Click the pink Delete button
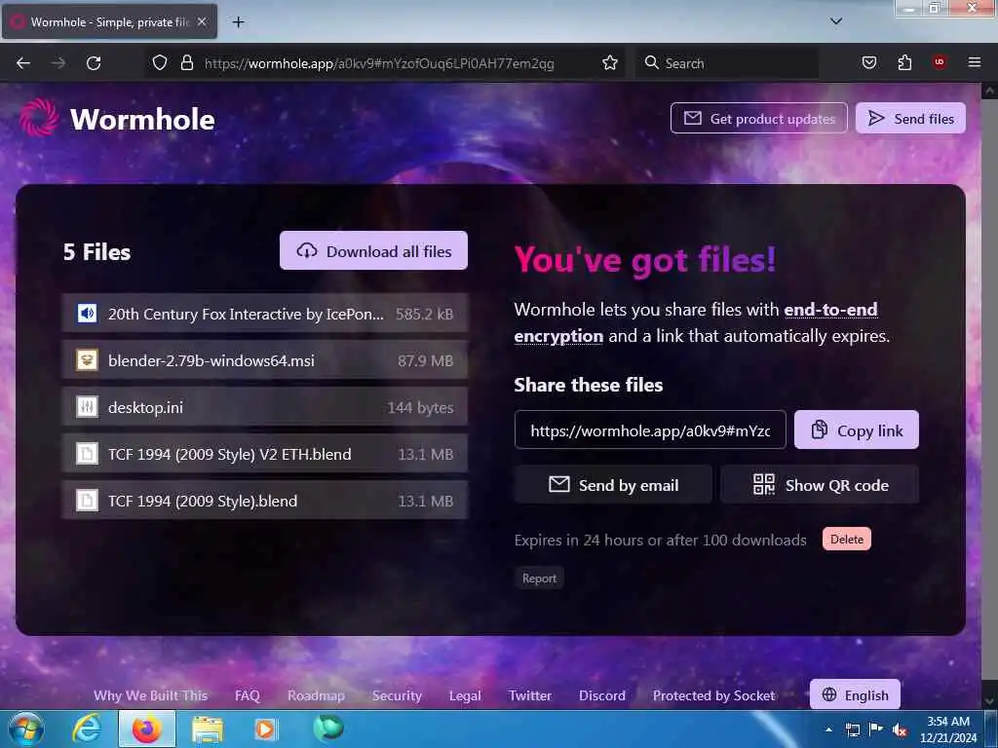 click(847, 539)
